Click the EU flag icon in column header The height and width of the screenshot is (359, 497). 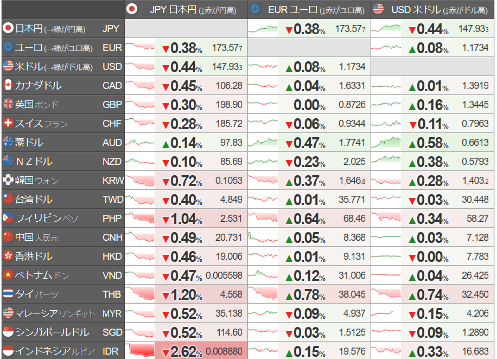tap(256, 9)
